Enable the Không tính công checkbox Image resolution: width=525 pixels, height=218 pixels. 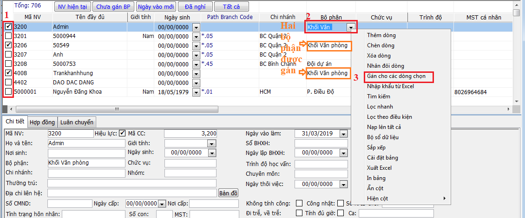[299, 203]
